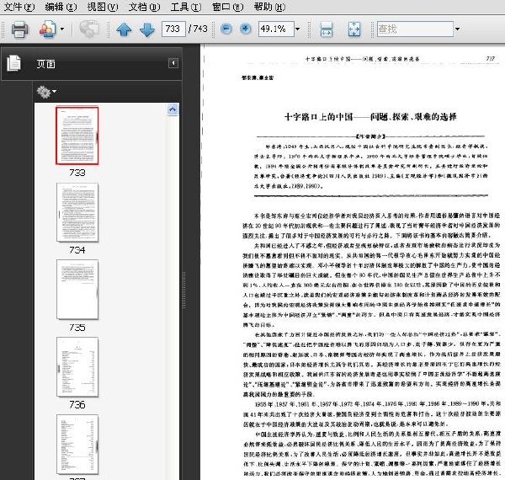This screenshot has width=505, height=480.
Task: Go to previous page with up arrow
Action: tap(124, 29)
